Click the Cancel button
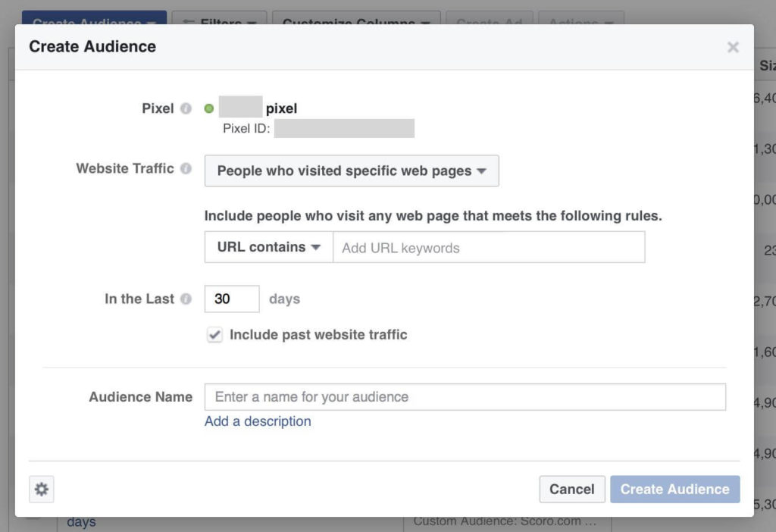The width and height of the screenshot is (776, 532). click(x=571, y=489)
